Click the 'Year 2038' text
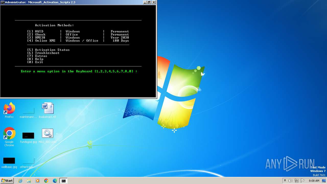This screenshot has height=184, width=327. coord(120,38)
